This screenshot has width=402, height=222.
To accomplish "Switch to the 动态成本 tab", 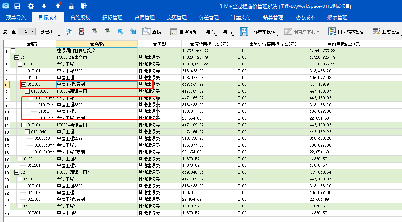I will pyautogui.click(x=305, y=17).
